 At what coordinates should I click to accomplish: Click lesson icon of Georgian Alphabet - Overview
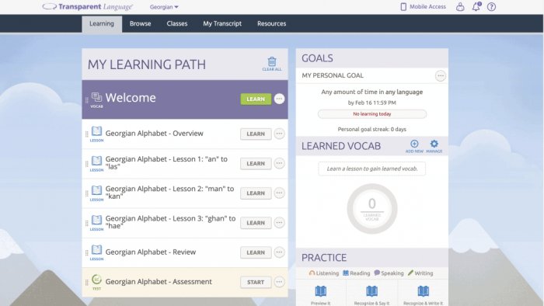(96, 134)
